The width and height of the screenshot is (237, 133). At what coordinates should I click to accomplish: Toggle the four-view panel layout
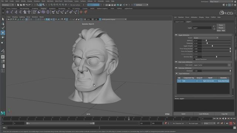coord(3,61)
